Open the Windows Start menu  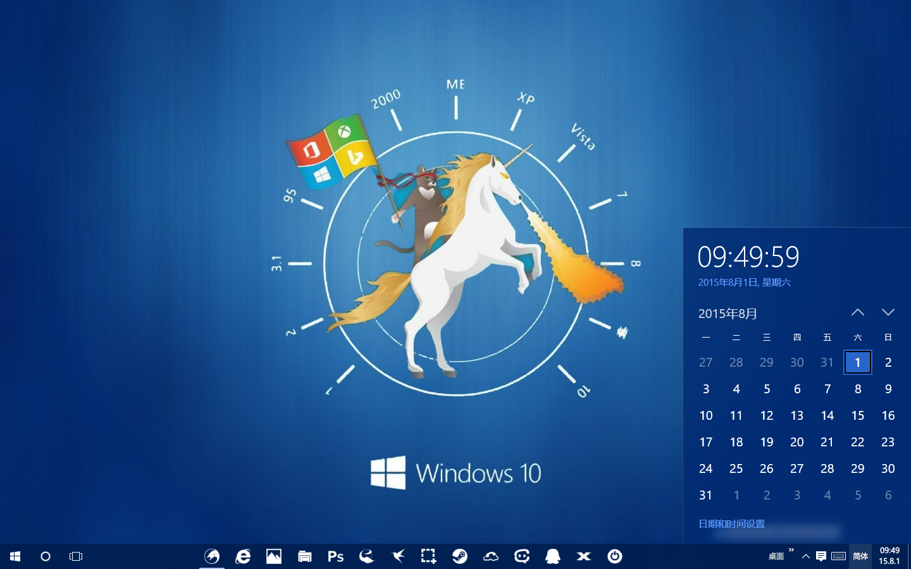(x=15, y=556)
